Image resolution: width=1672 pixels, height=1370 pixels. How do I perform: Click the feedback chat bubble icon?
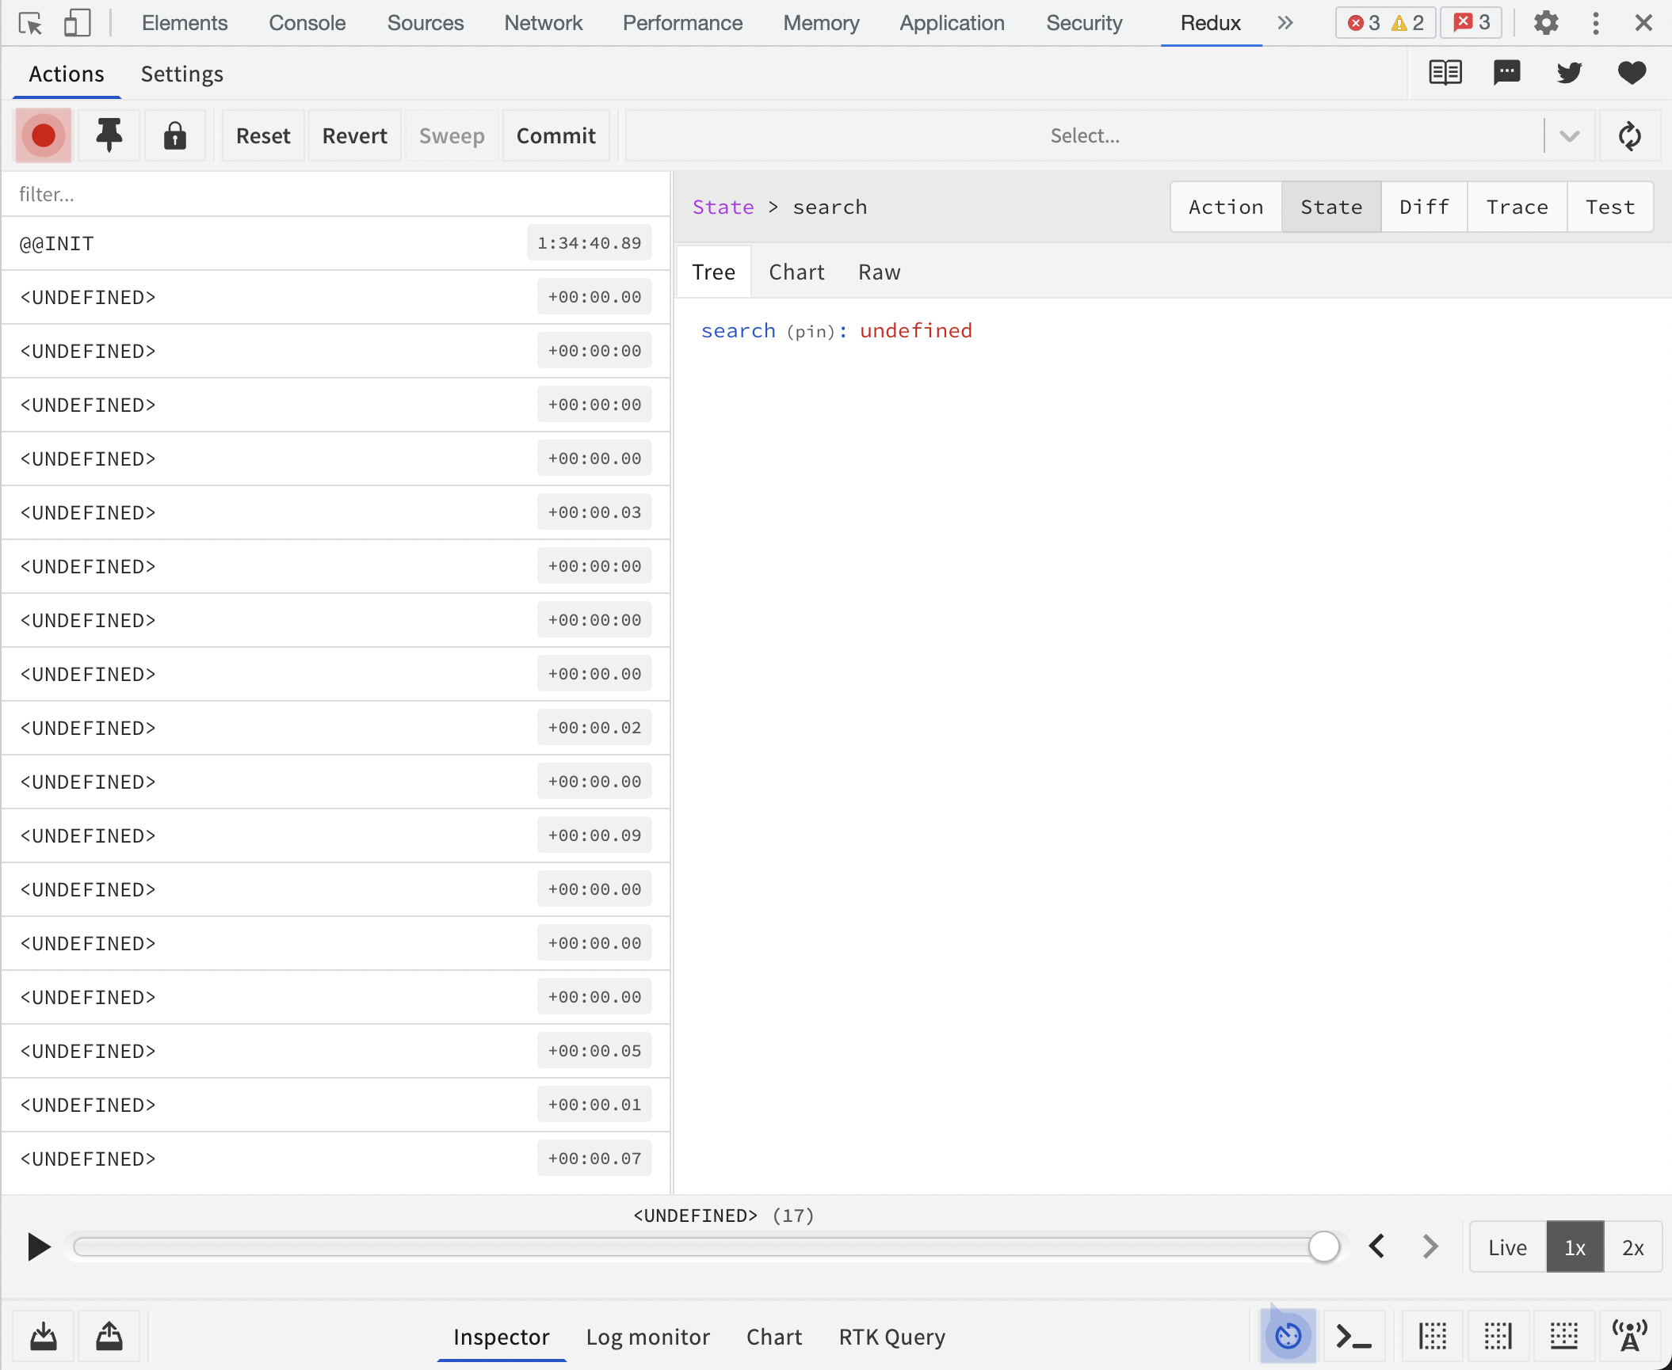(1506, 73)
